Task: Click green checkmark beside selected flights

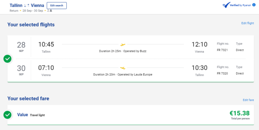Action: (8, 59)
